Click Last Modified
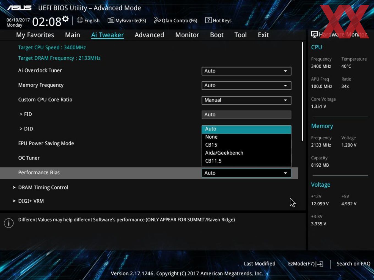Image resolution: width=374 pixels, height=280 pixels. coord(259,264)
